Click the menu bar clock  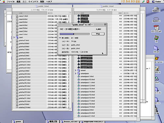pyautogui.click(x=131, y=1)
